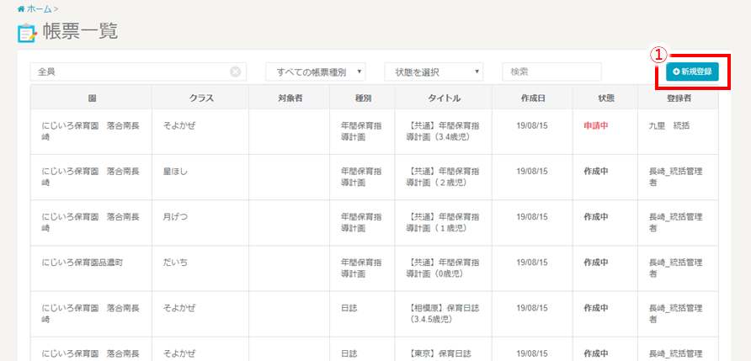Open the 状態を選択 dropdown

point(434,72)
